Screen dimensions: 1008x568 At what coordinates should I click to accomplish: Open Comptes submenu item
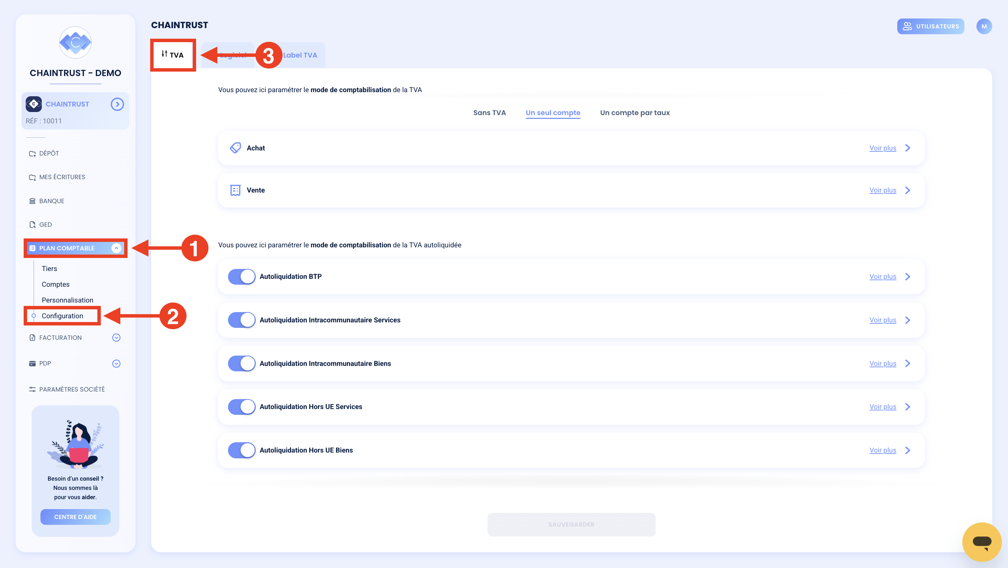coord(56,284)
